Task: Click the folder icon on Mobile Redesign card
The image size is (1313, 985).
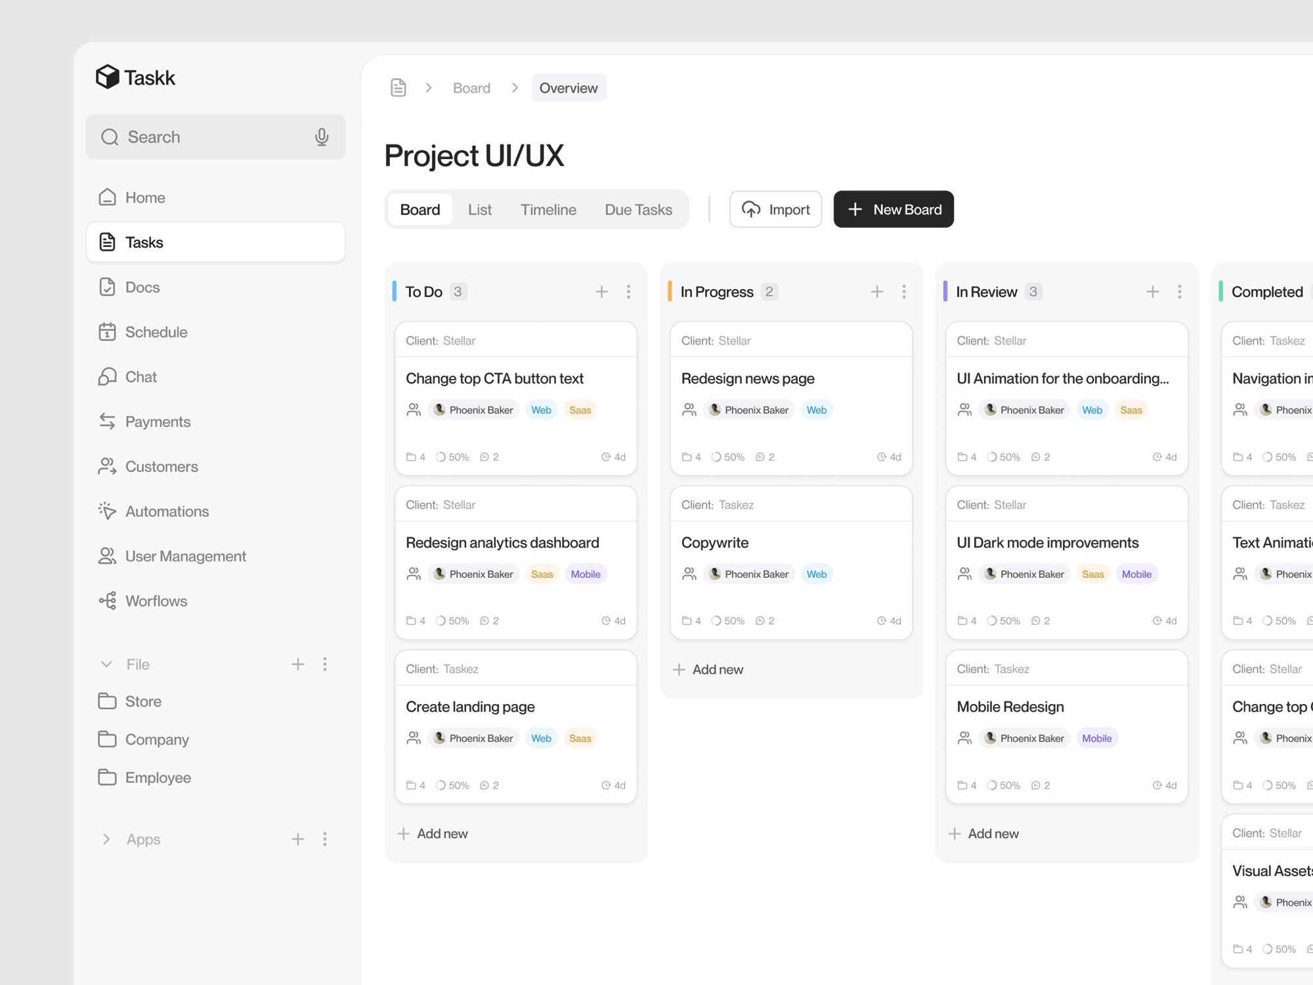Action: [x=962, y=785]
